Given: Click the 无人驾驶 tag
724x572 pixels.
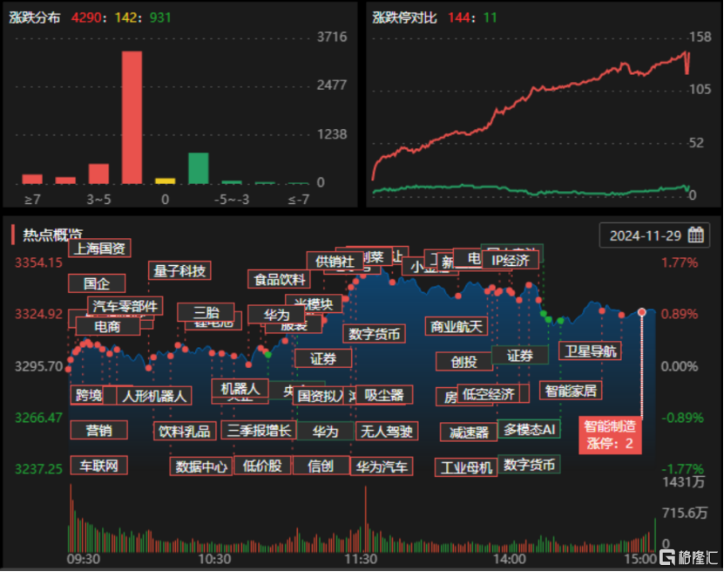Looking at the screenshot, I should (x=389, y=431).
